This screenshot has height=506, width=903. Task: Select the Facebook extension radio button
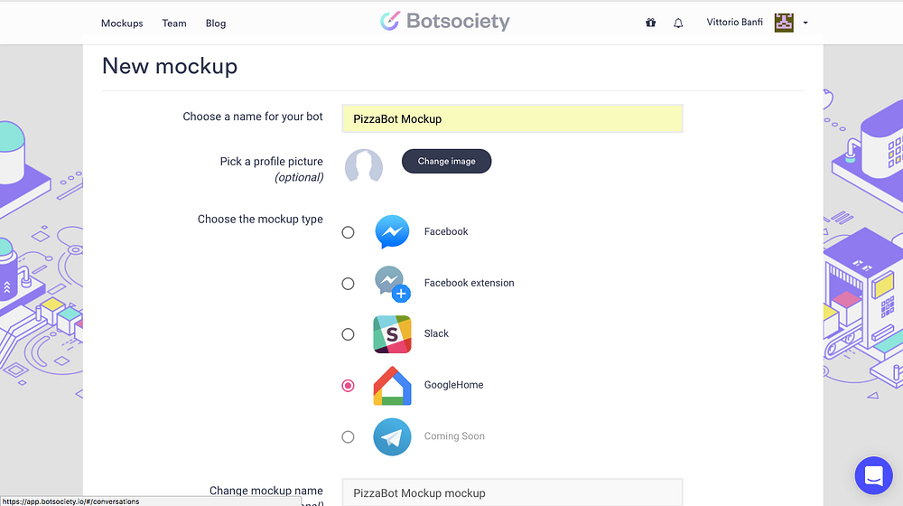tap(348, 284)
